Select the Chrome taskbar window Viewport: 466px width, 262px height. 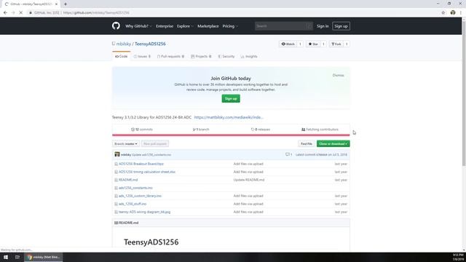click(44, 257)
